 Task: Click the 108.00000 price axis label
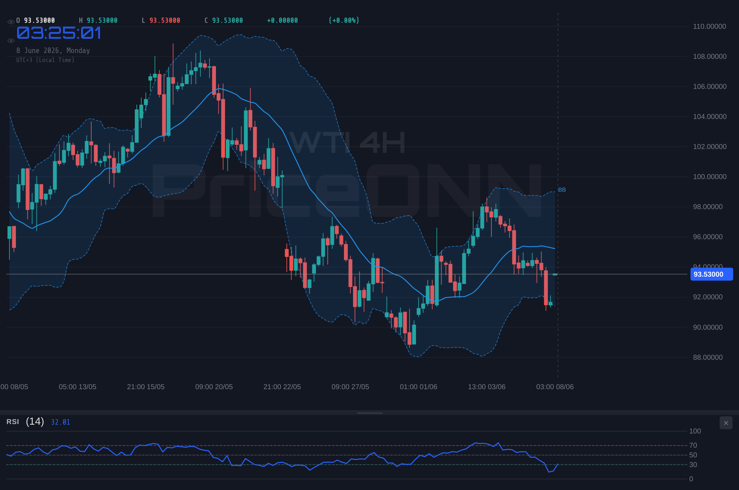click(x=710, y=57)
